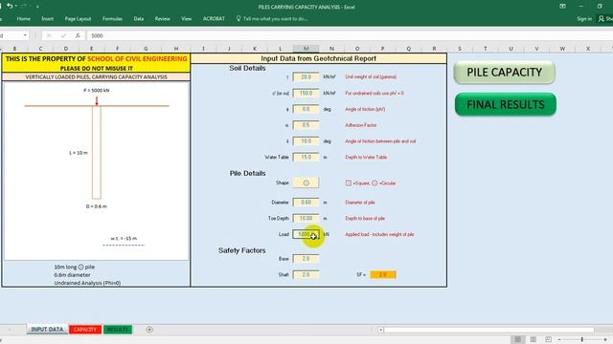Confirm entry with the checkmark icon
The height and width of the screenshot is (344, 613).
click(x=63, y=35)
